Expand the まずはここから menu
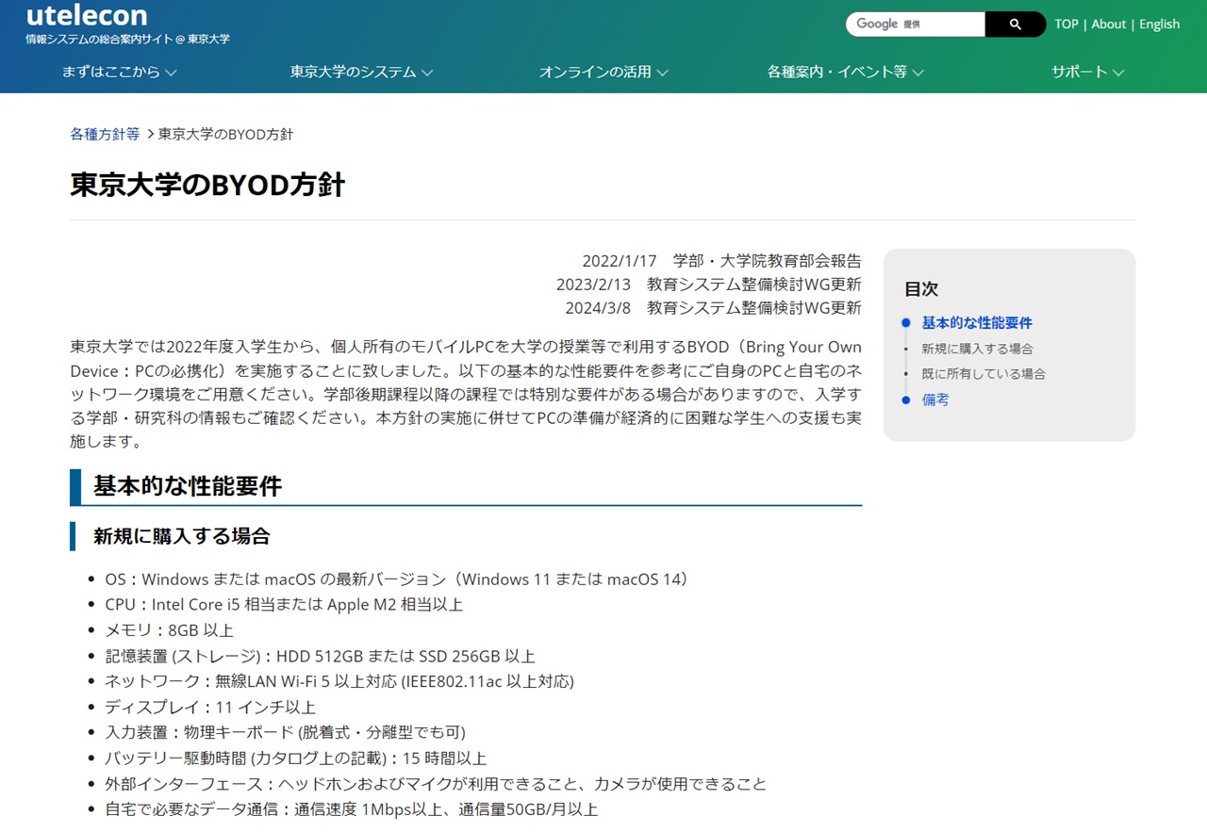The height and width of the screenshot is (832, 1207). pyautogui.click(x=119, y=72)
